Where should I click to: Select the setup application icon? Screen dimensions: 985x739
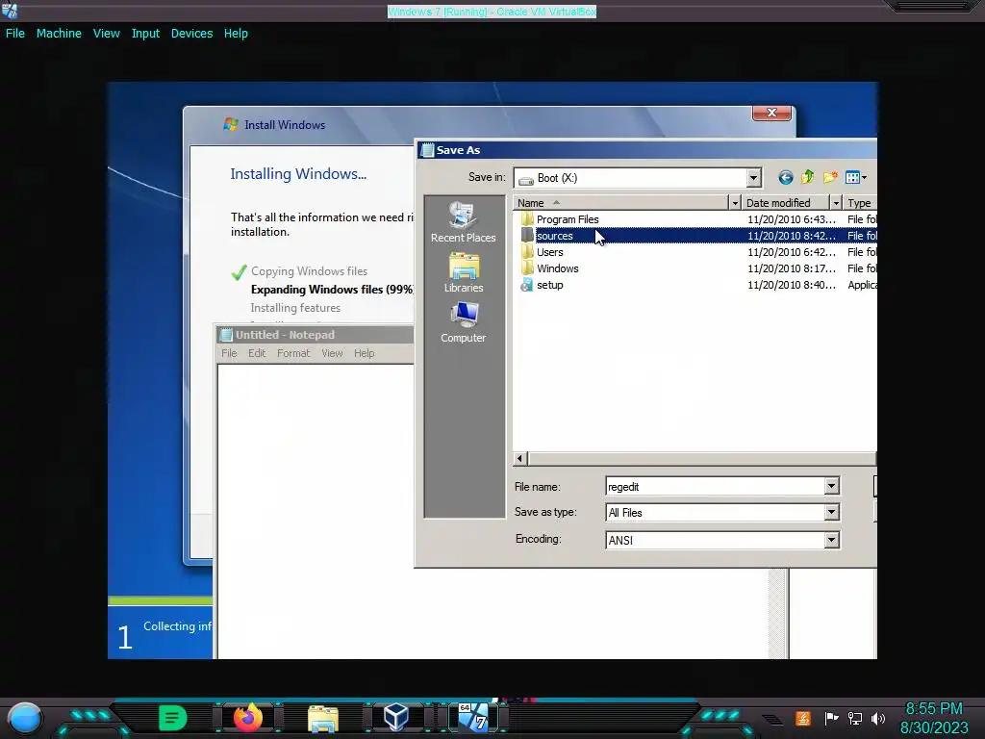(527, 285)
